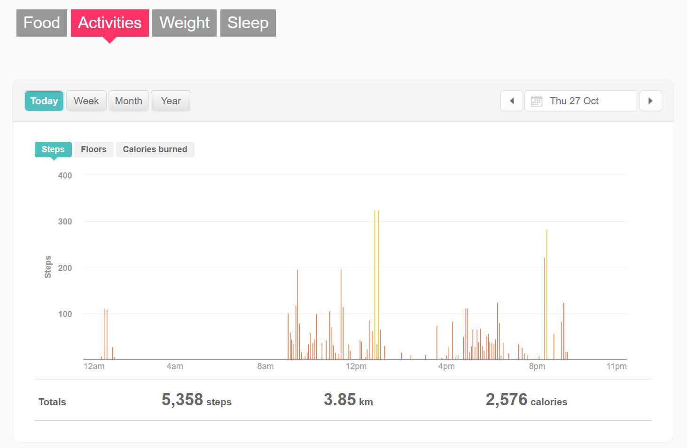Click the tall yellow bar near 8pm

click(546, 291)
